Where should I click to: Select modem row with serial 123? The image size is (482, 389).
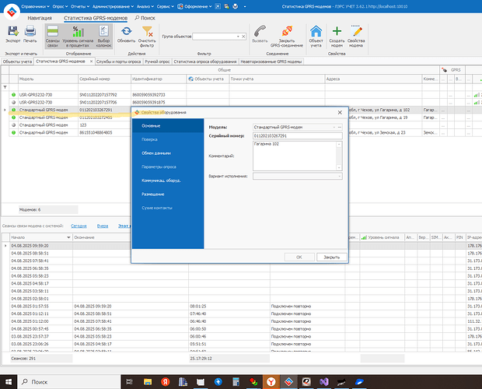pyautogui.click(x=72, y=124)
